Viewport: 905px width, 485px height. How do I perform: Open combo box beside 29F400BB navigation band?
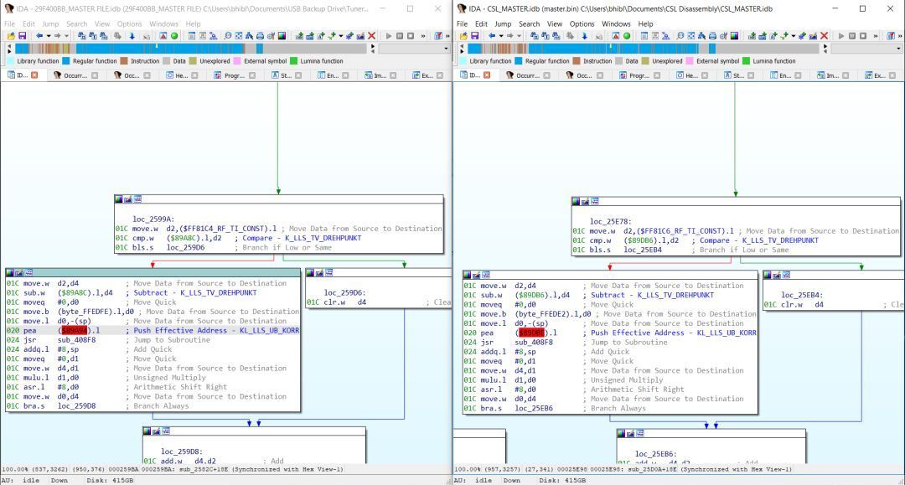click(x=415, y=49)
